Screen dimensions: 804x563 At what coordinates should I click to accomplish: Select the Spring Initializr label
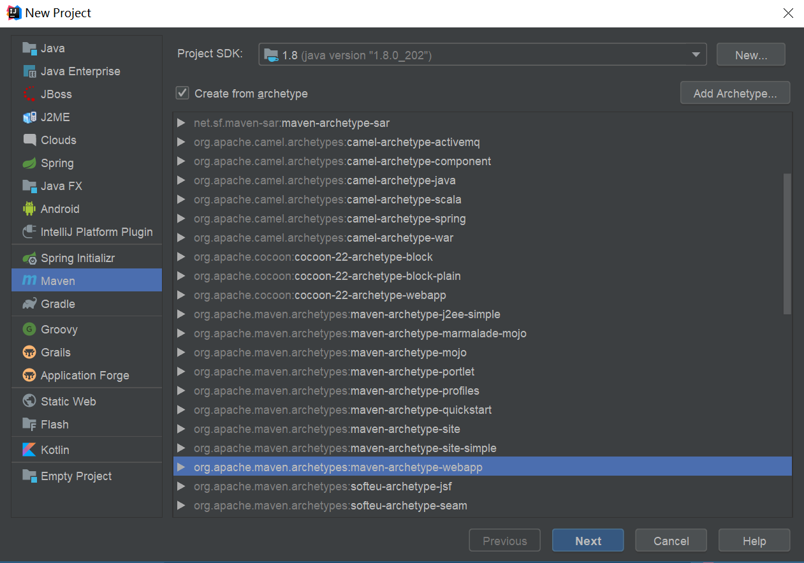[78, 258]
